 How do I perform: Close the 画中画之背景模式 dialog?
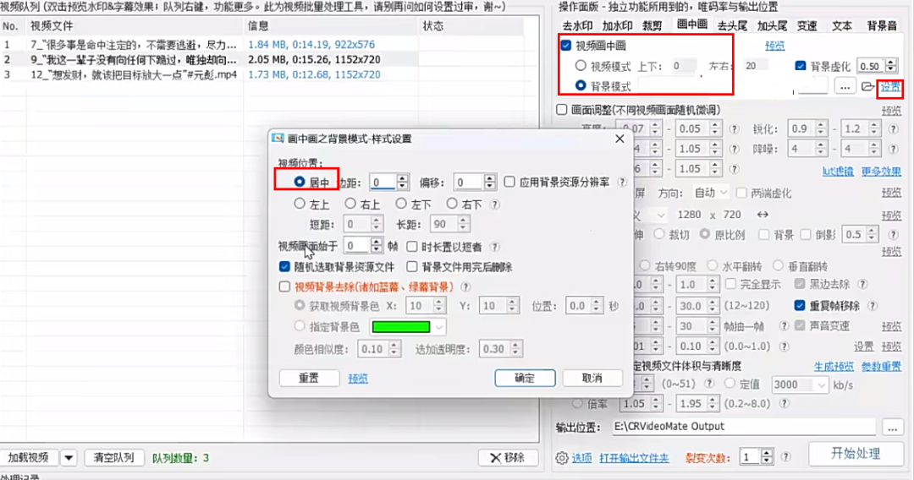(x=619, y=139)
